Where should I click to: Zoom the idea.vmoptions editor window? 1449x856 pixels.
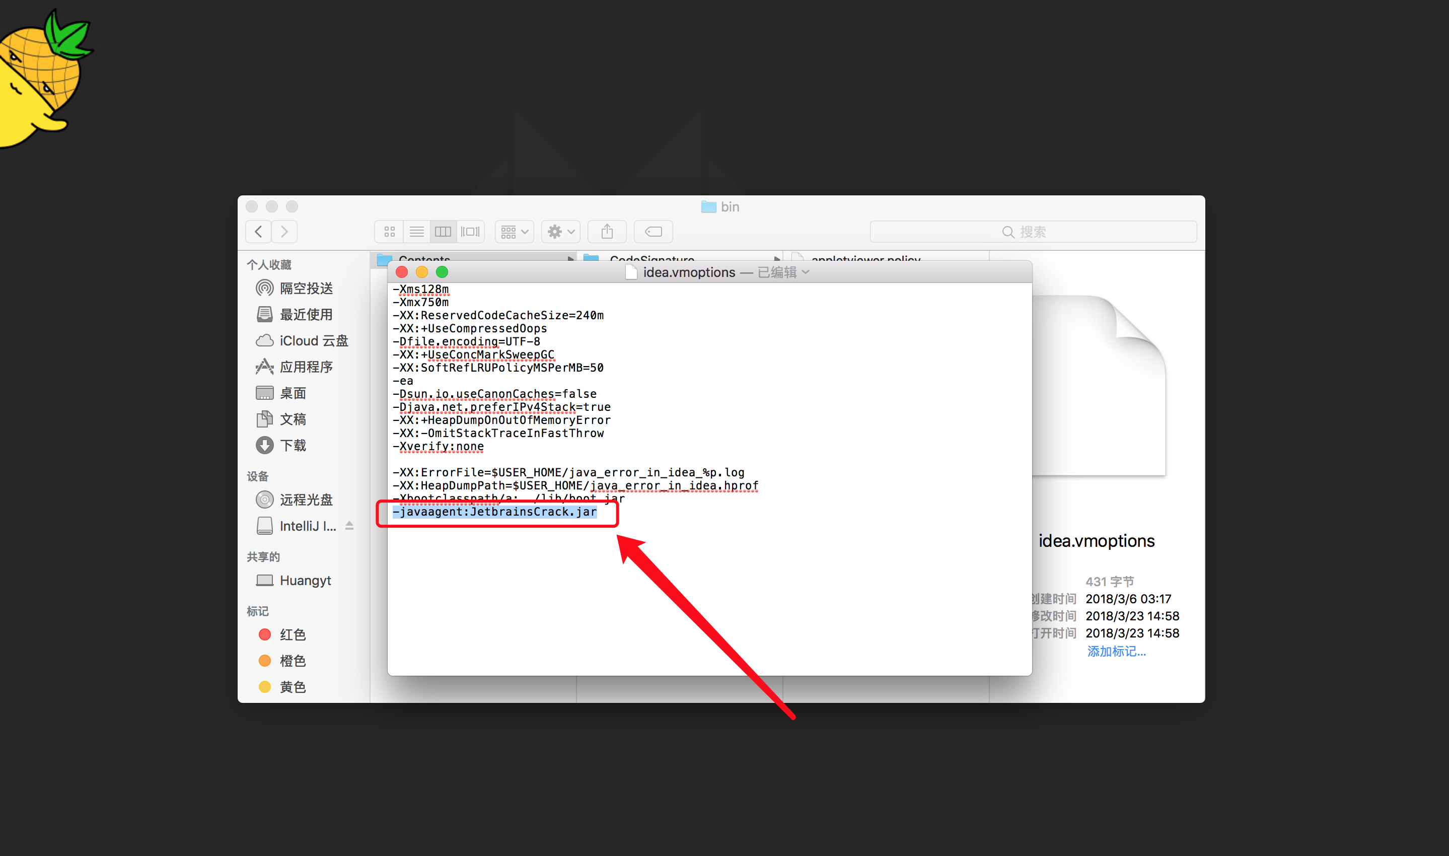point(442,272)
